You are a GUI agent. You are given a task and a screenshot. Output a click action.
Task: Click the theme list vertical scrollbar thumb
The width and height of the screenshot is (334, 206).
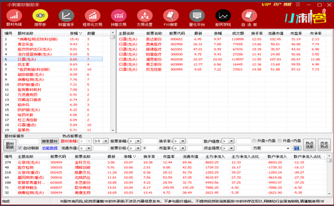coord(113,37)
